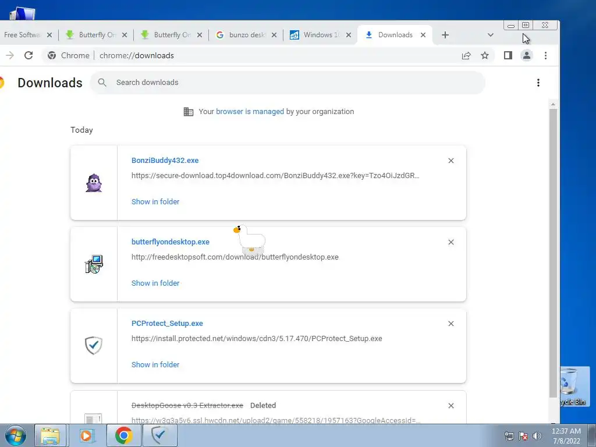Bookmark this page with the star icon
Screen dimensions: 596x447
(x=485, y=55)
